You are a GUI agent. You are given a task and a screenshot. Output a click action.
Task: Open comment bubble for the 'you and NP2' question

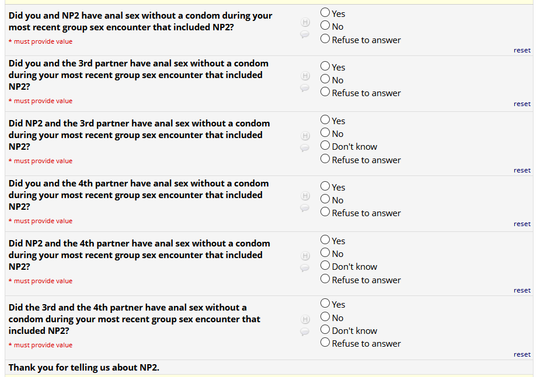click(x=305, y=35)
